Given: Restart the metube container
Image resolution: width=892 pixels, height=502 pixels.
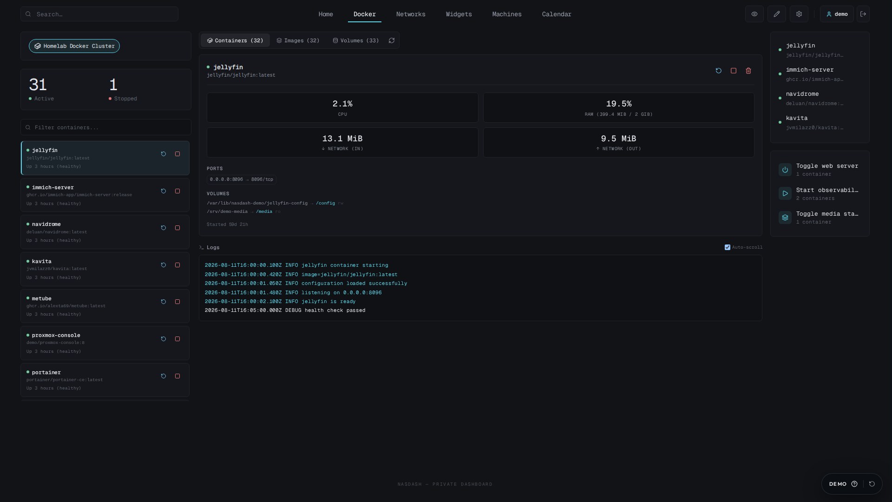Looking at the screenshot, I should point(164,302).
